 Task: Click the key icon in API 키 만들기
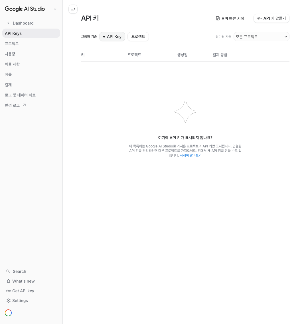click(x=260, y=18)
